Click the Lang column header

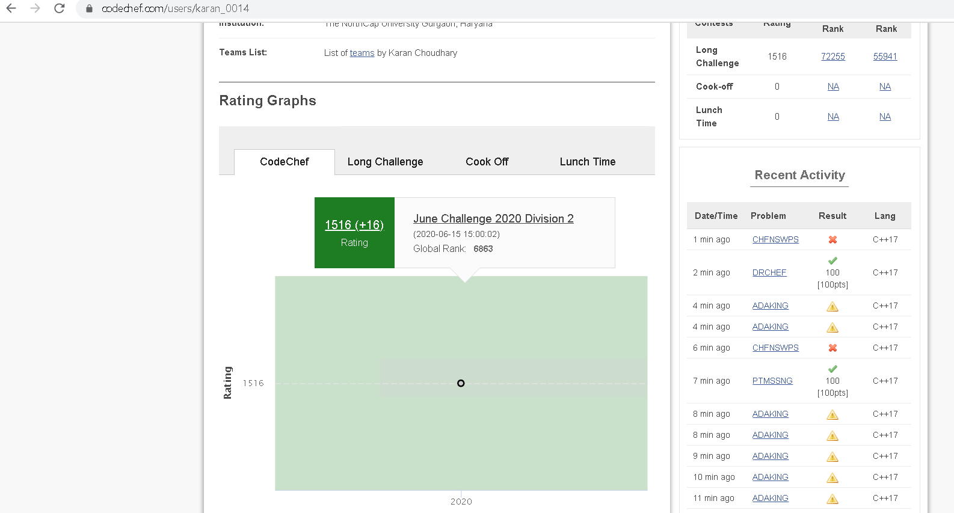pyautogui.click(x=885, y=216)
